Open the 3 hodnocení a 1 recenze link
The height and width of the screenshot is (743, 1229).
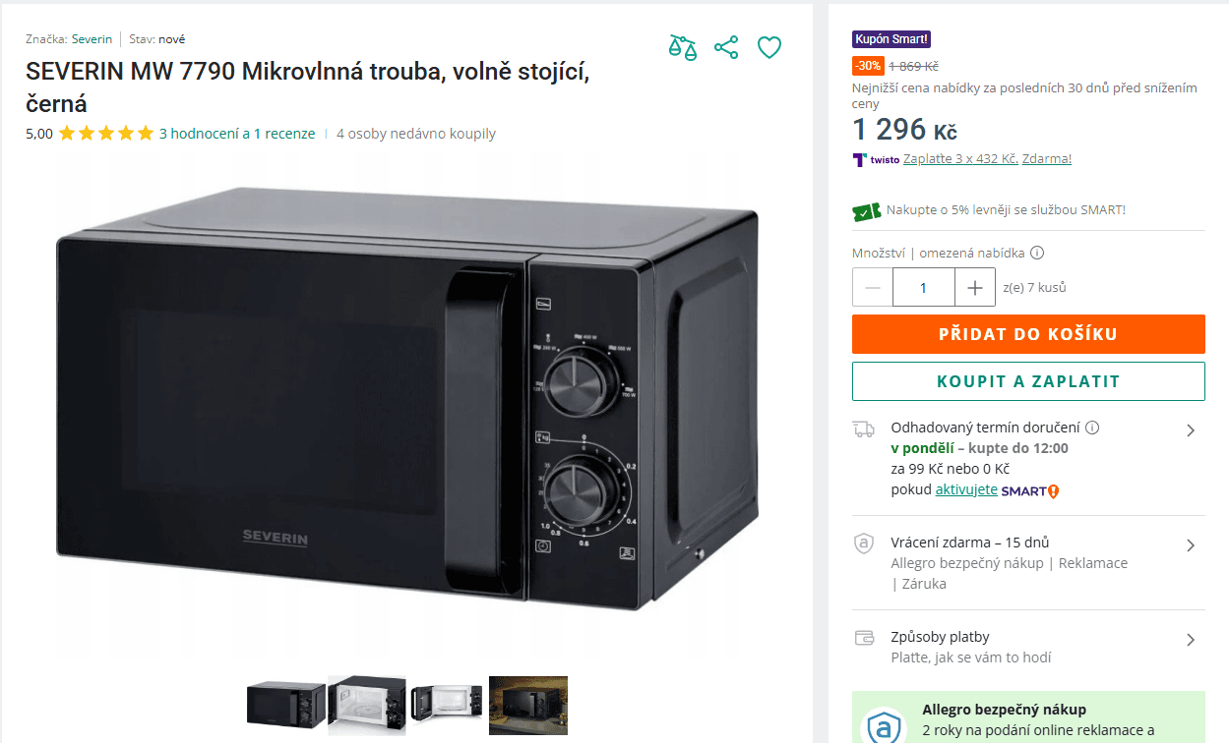(236, 133)
